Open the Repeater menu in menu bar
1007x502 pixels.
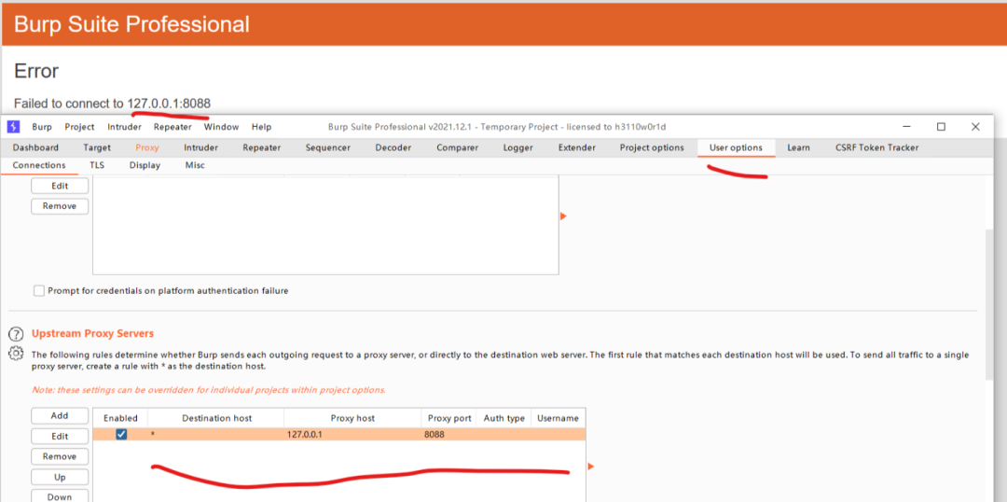[x=172, y=127]
